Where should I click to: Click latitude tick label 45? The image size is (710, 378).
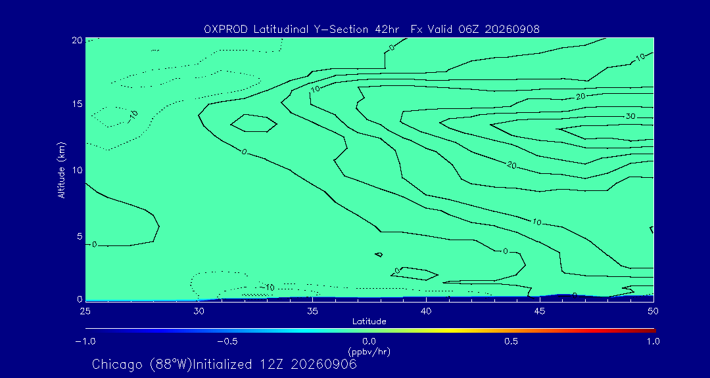[540, 311]
